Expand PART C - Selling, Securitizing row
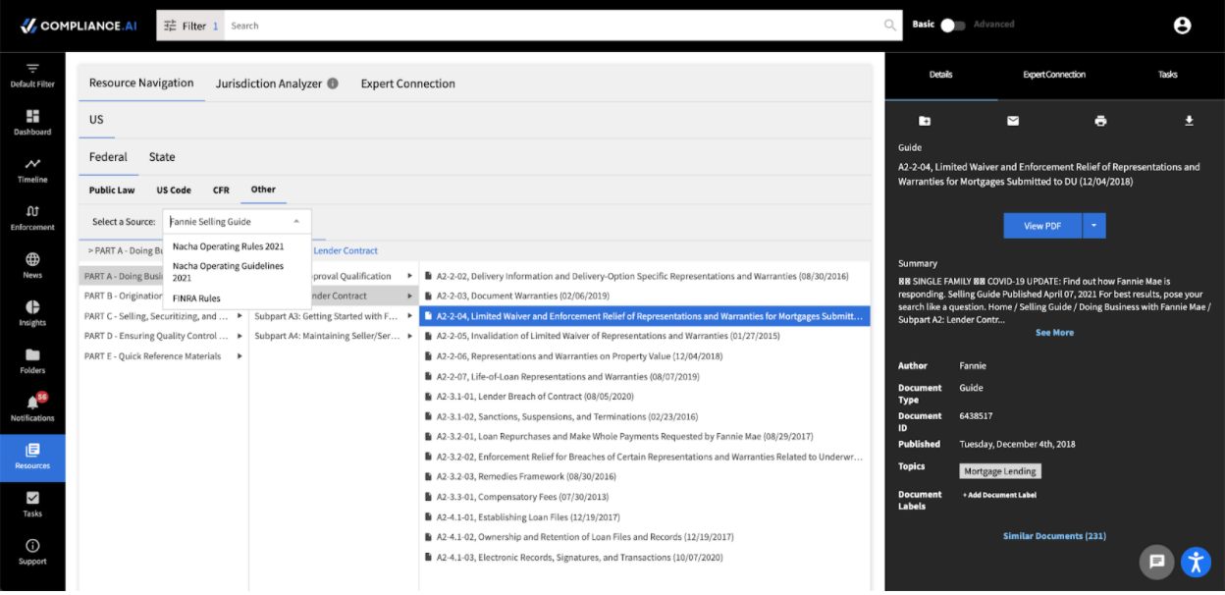 [x=163, y=316]
